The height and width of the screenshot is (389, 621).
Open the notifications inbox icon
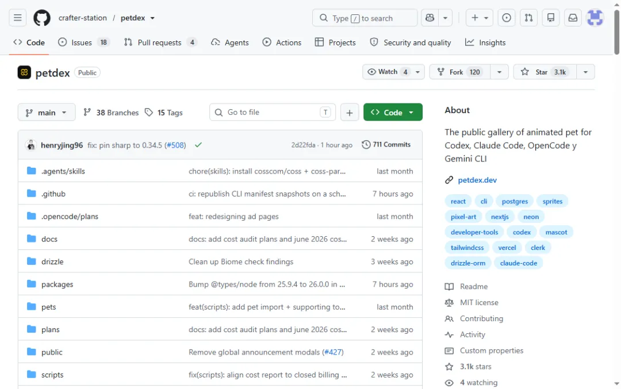point(573,18)
